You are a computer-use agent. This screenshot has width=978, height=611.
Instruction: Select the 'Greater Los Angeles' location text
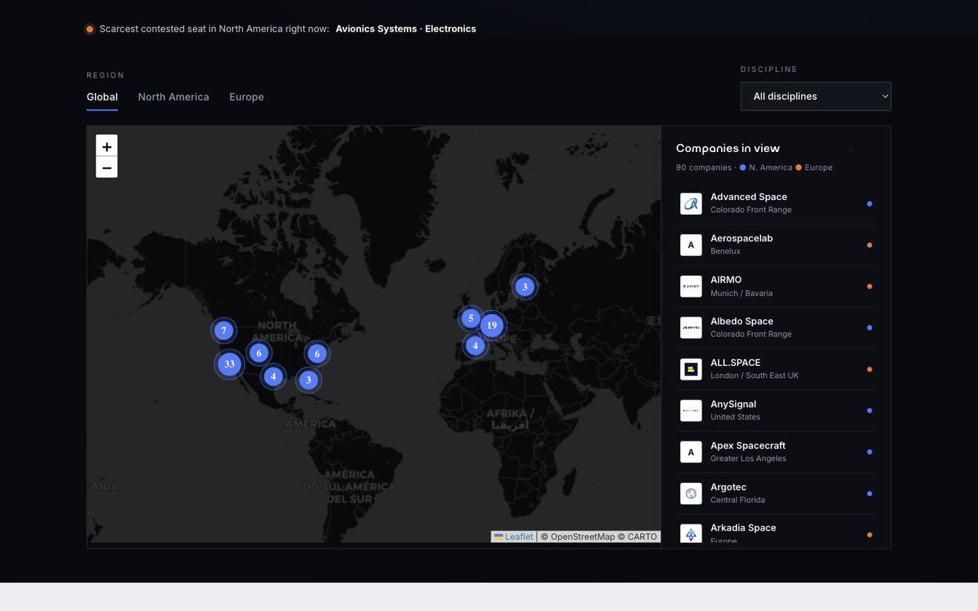coord(748,458)
